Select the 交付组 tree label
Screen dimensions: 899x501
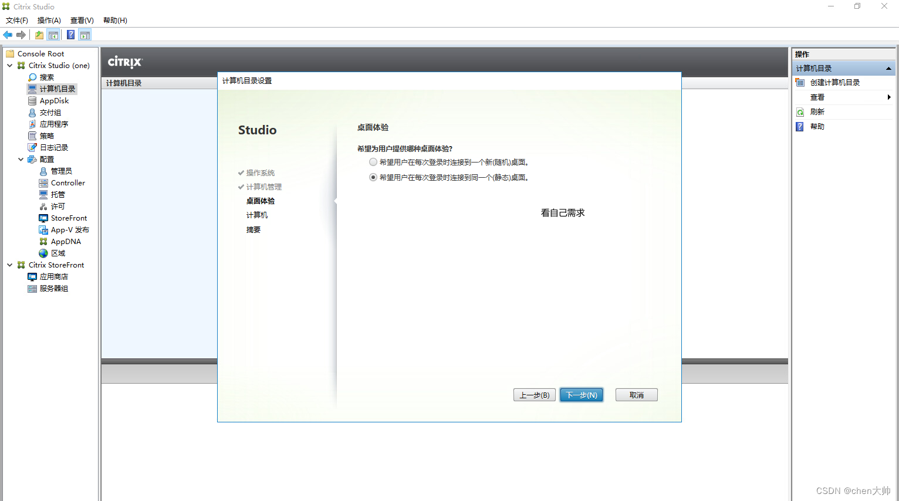tap(50, 112)
